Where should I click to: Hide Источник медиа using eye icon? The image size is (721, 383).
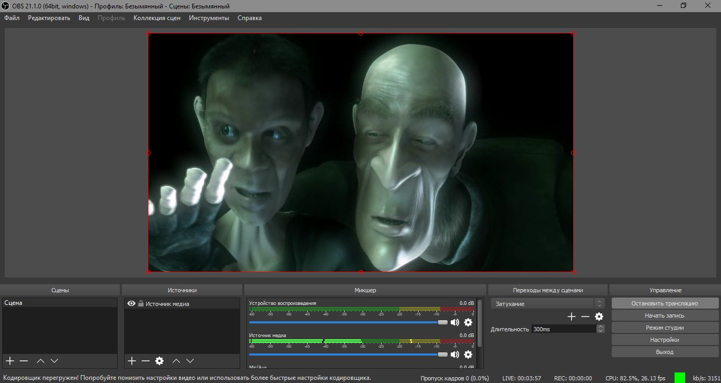(x=131, y=303)
